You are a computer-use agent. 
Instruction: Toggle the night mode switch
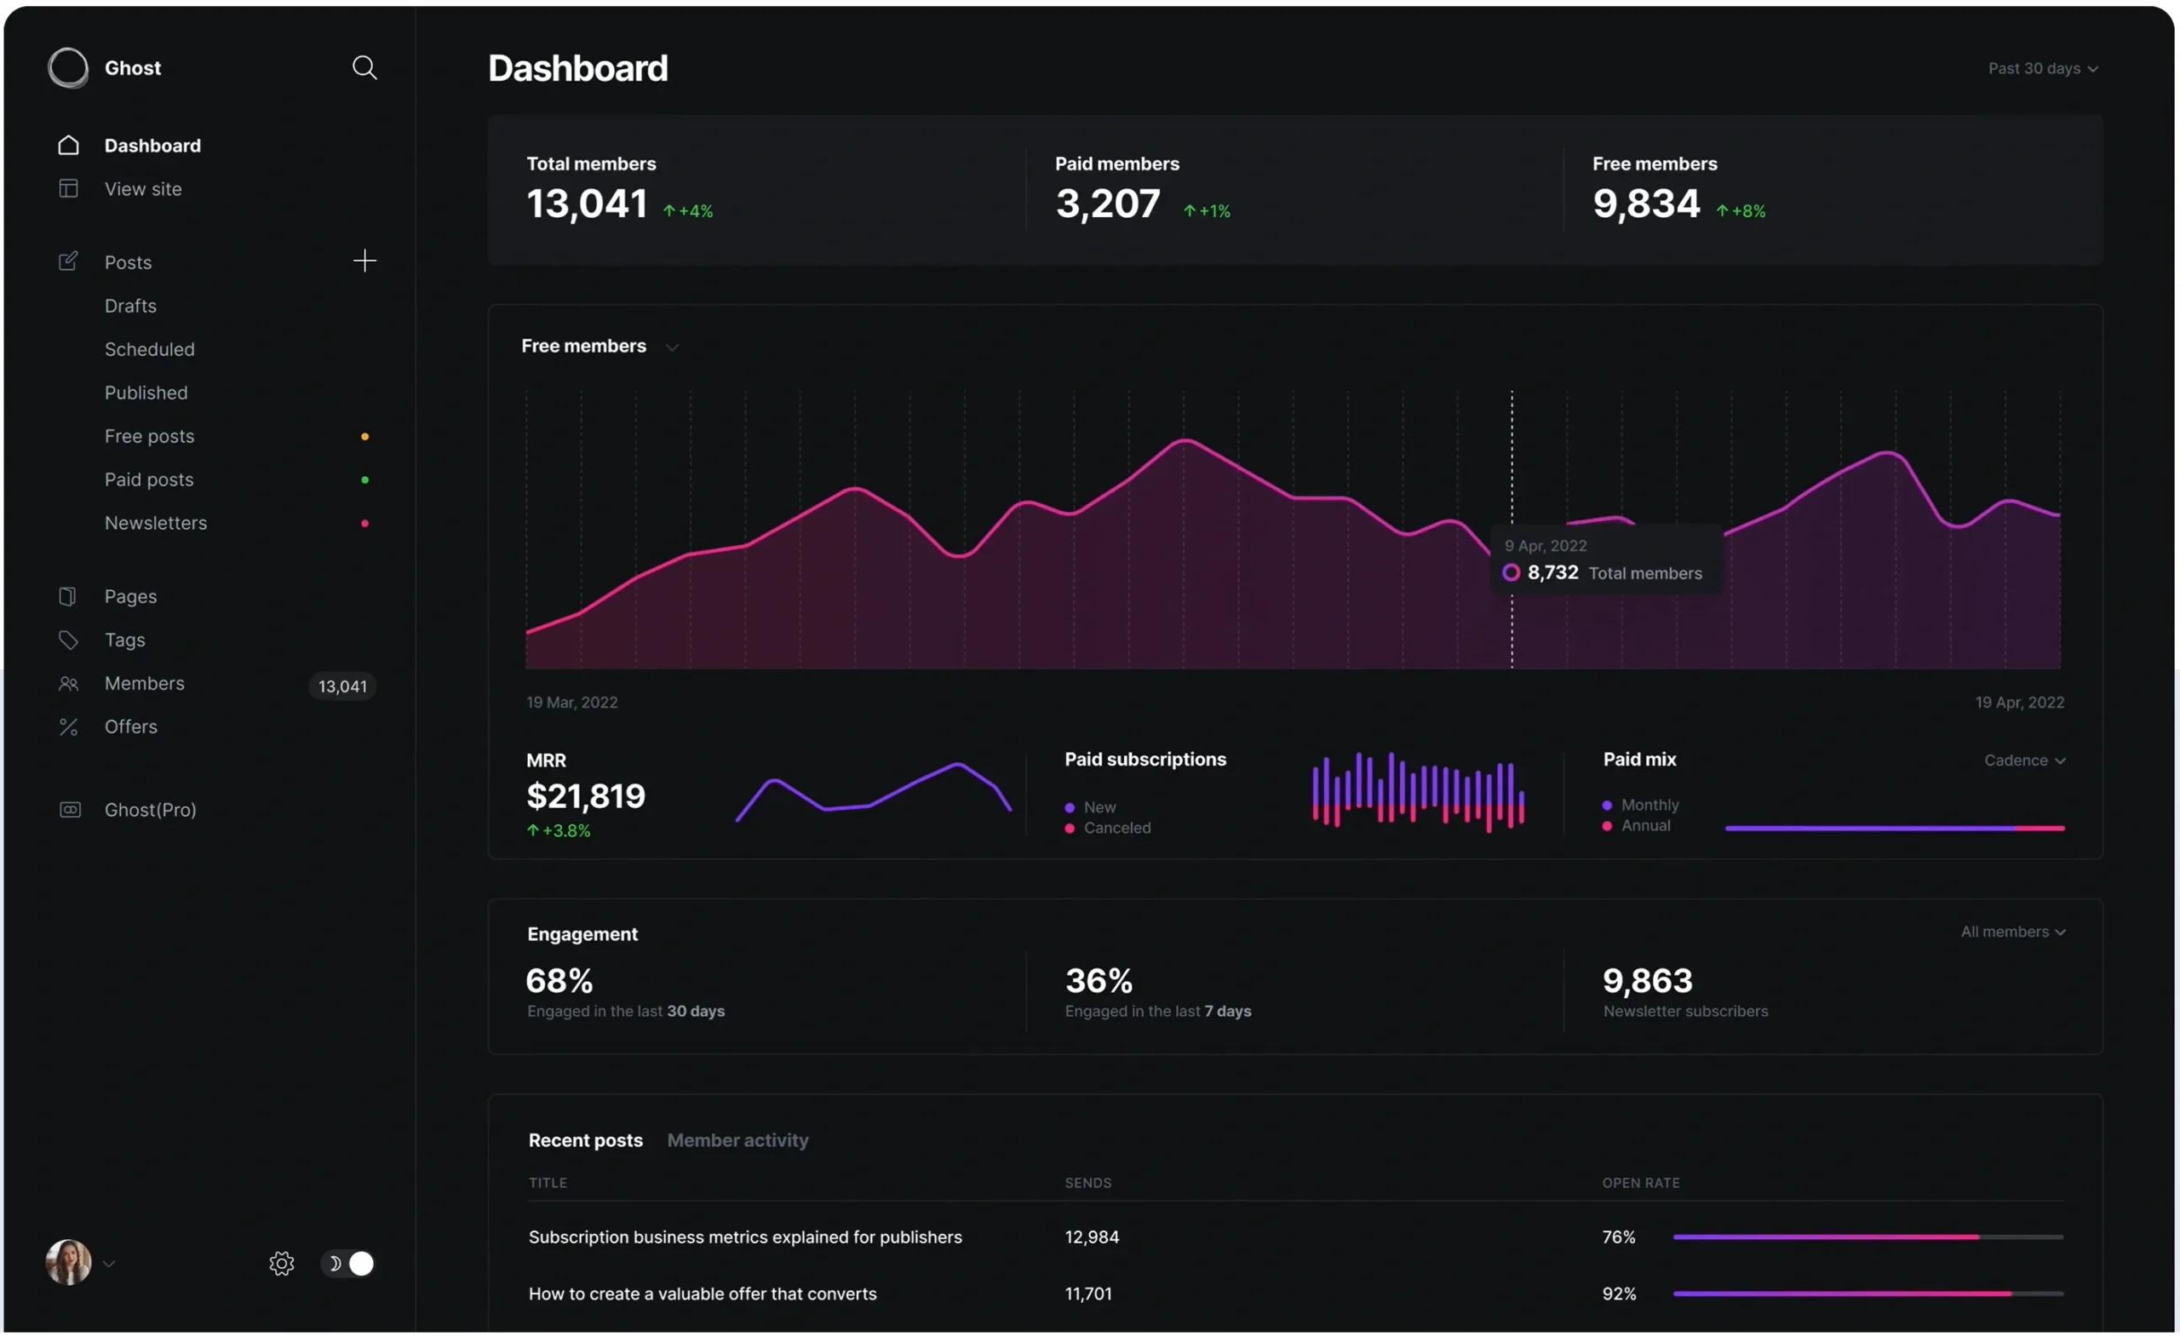click(x=348, y=1264)
